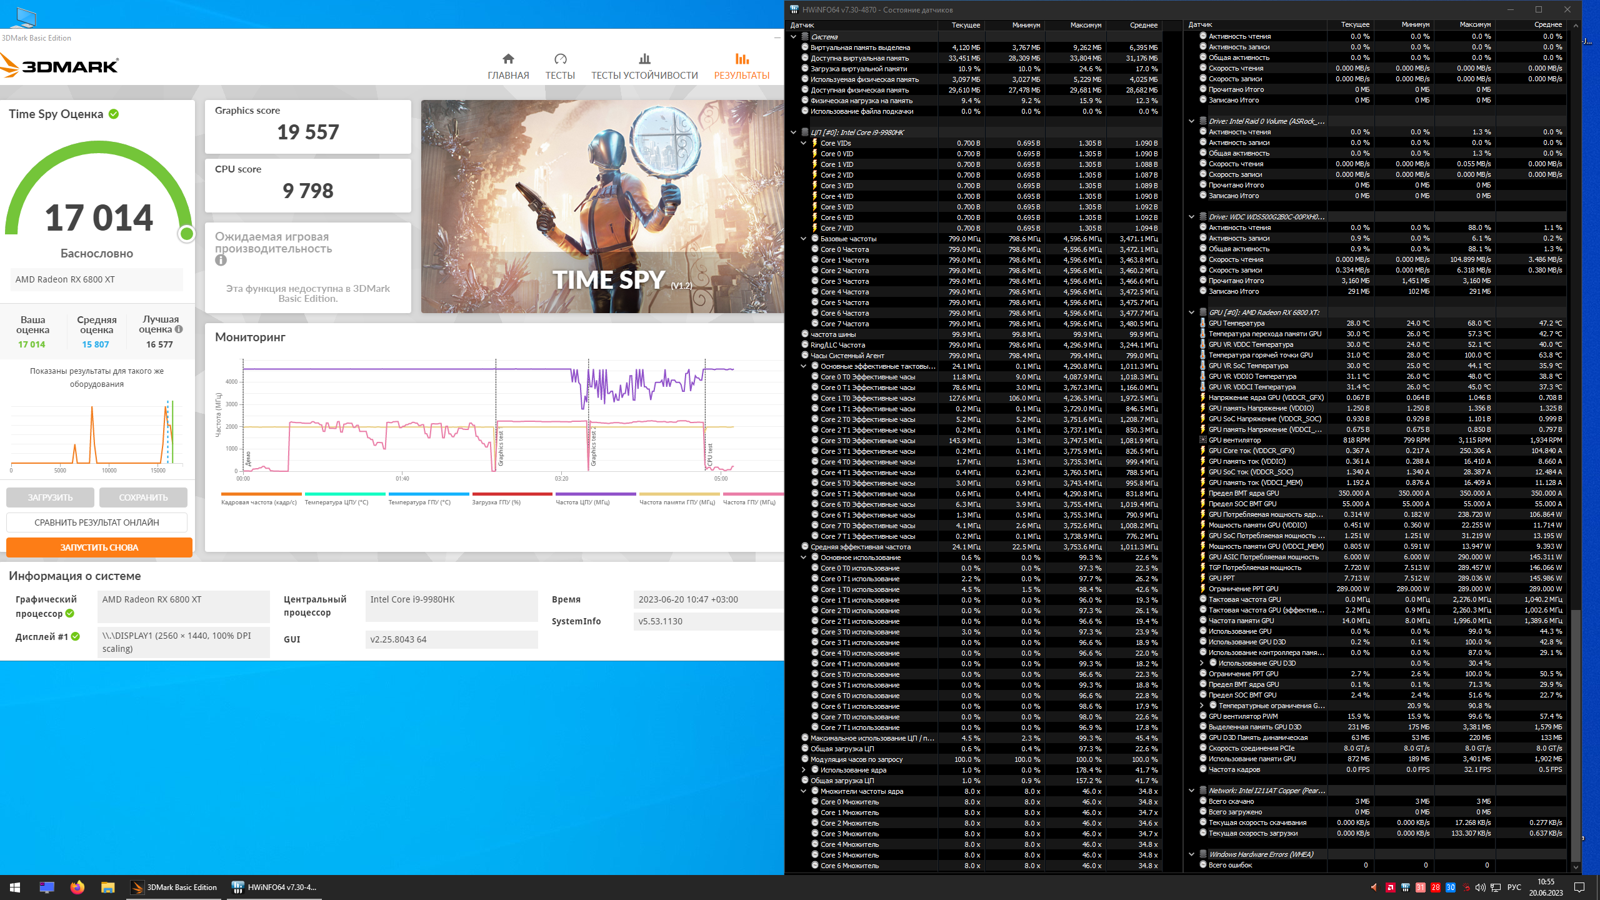
Task: Click the purple Частота ЦПУ legend swatch
Action: (x=595, y=494)
